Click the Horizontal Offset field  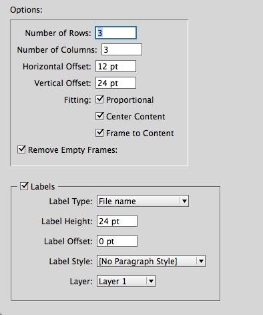point(115,66)
